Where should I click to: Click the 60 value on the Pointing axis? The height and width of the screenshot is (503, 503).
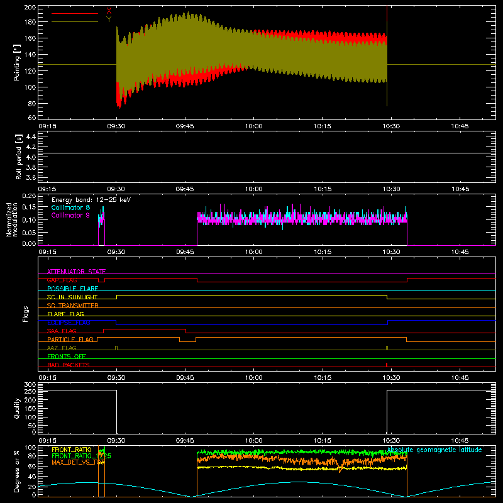pyautogui.click(x=32, y=118)
